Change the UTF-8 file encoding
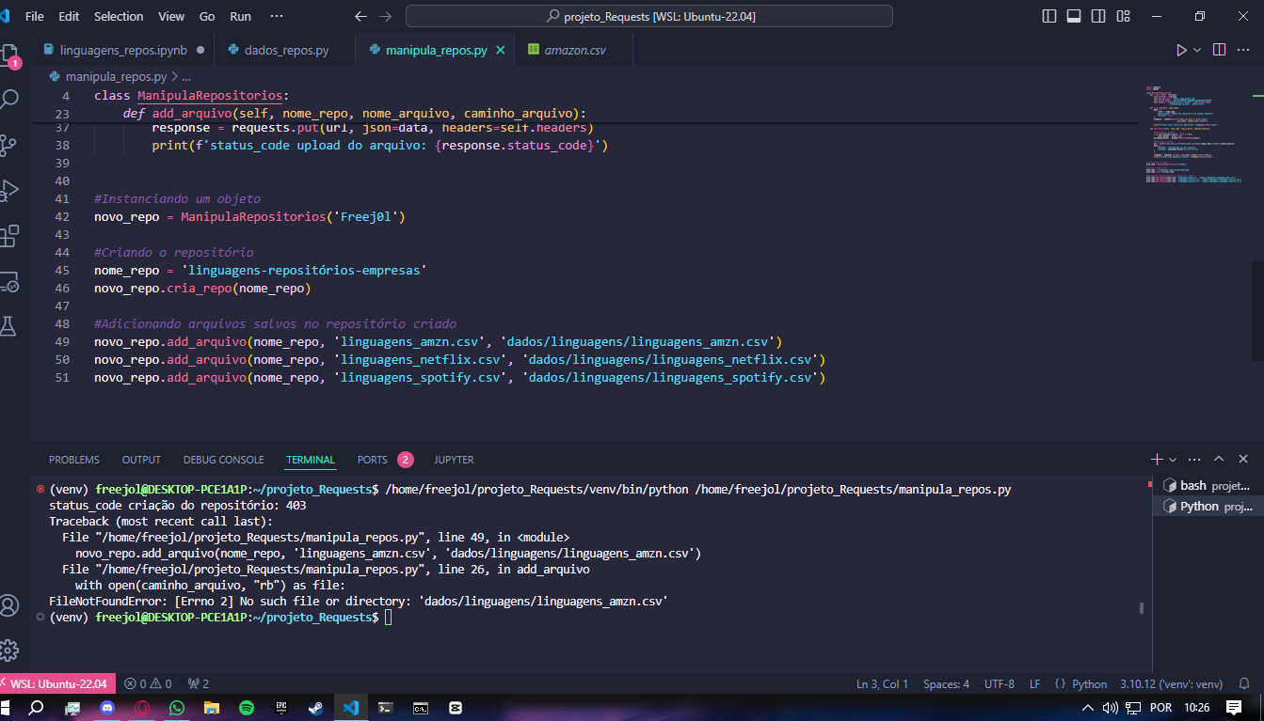 click(1000, 683)
